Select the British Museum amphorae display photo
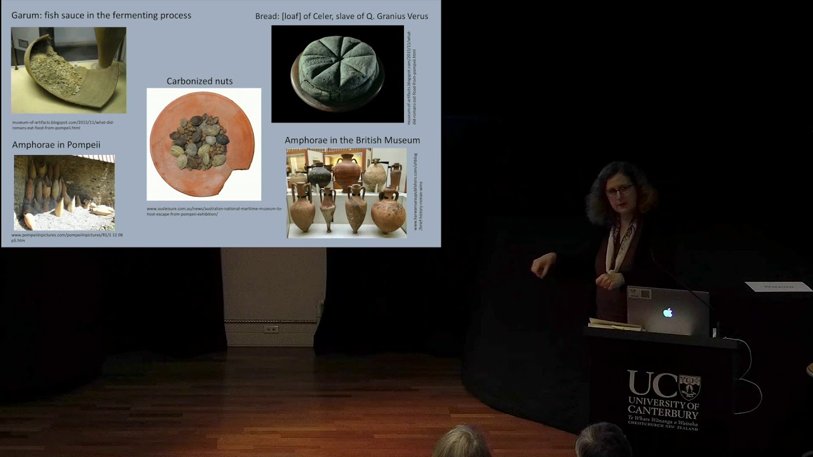The width and height of the screenshot is (813, 457). pyautogui.click(x=346, y=193)
